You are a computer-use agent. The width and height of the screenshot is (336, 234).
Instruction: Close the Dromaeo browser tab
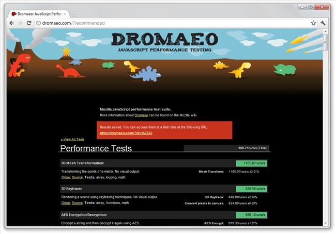coord(65,14)
